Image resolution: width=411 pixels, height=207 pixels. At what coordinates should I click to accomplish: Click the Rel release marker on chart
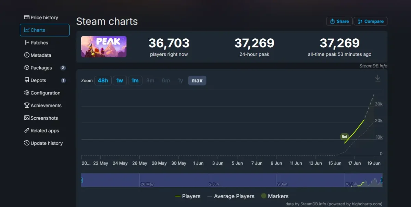coord(344,137)
